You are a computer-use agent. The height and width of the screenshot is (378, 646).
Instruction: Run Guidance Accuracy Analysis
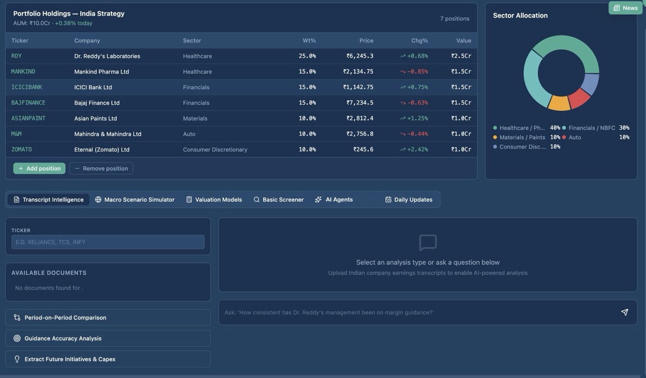tap(108, 339)
